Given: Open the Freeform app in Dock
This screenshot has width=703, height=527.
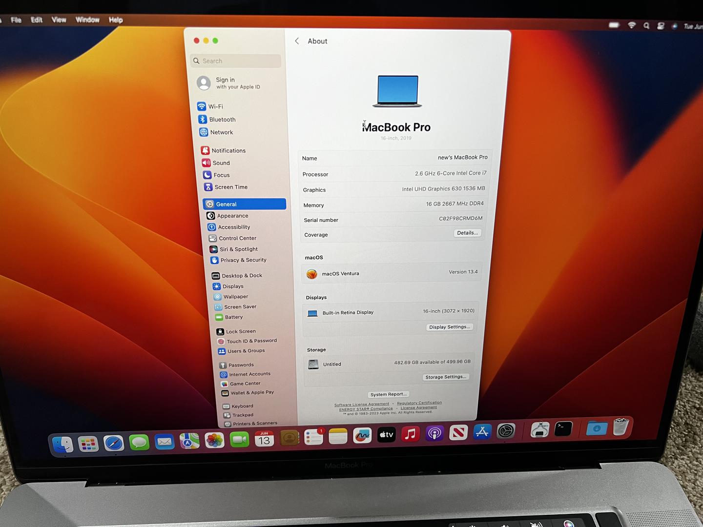Looking at the screenshot, I should 362,435.
